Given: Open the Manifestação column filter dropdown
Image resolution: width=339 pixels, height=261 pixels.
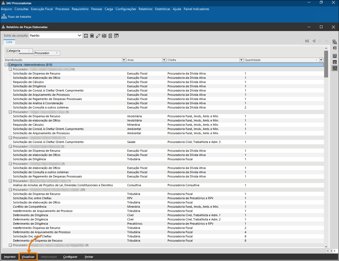Looking at the screenshot, I should click(124, 60).
